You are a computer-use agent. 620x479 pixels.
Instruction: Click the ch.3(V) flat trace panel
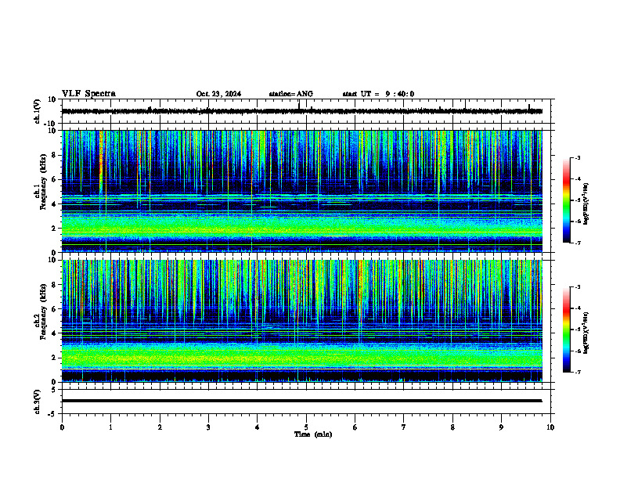[x=308, y=402]
